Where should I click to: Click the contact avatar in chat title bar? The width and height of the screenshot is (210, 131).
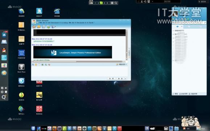[34, 22]
